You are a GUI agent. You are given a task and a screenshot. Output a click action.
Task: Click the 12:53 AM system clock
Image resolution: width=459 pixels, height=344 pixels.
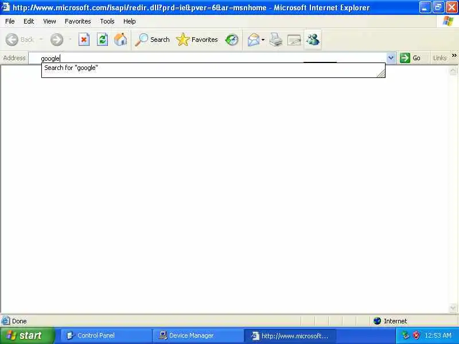pyautogui.click(x=438, y=335)
